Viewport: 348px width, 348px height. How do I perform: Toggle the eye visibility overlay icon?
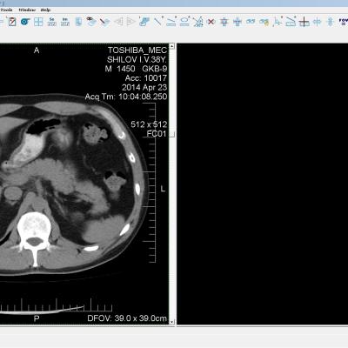[91, 22]
